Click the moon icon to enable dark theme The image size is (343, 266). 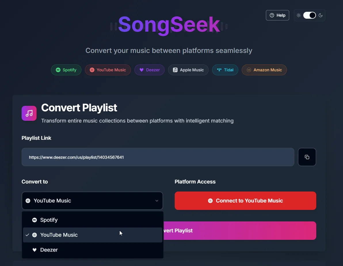321,15
